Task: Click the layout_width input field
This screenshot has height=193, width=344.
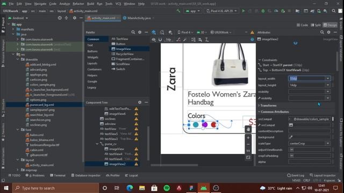Action: coord(307,79)
